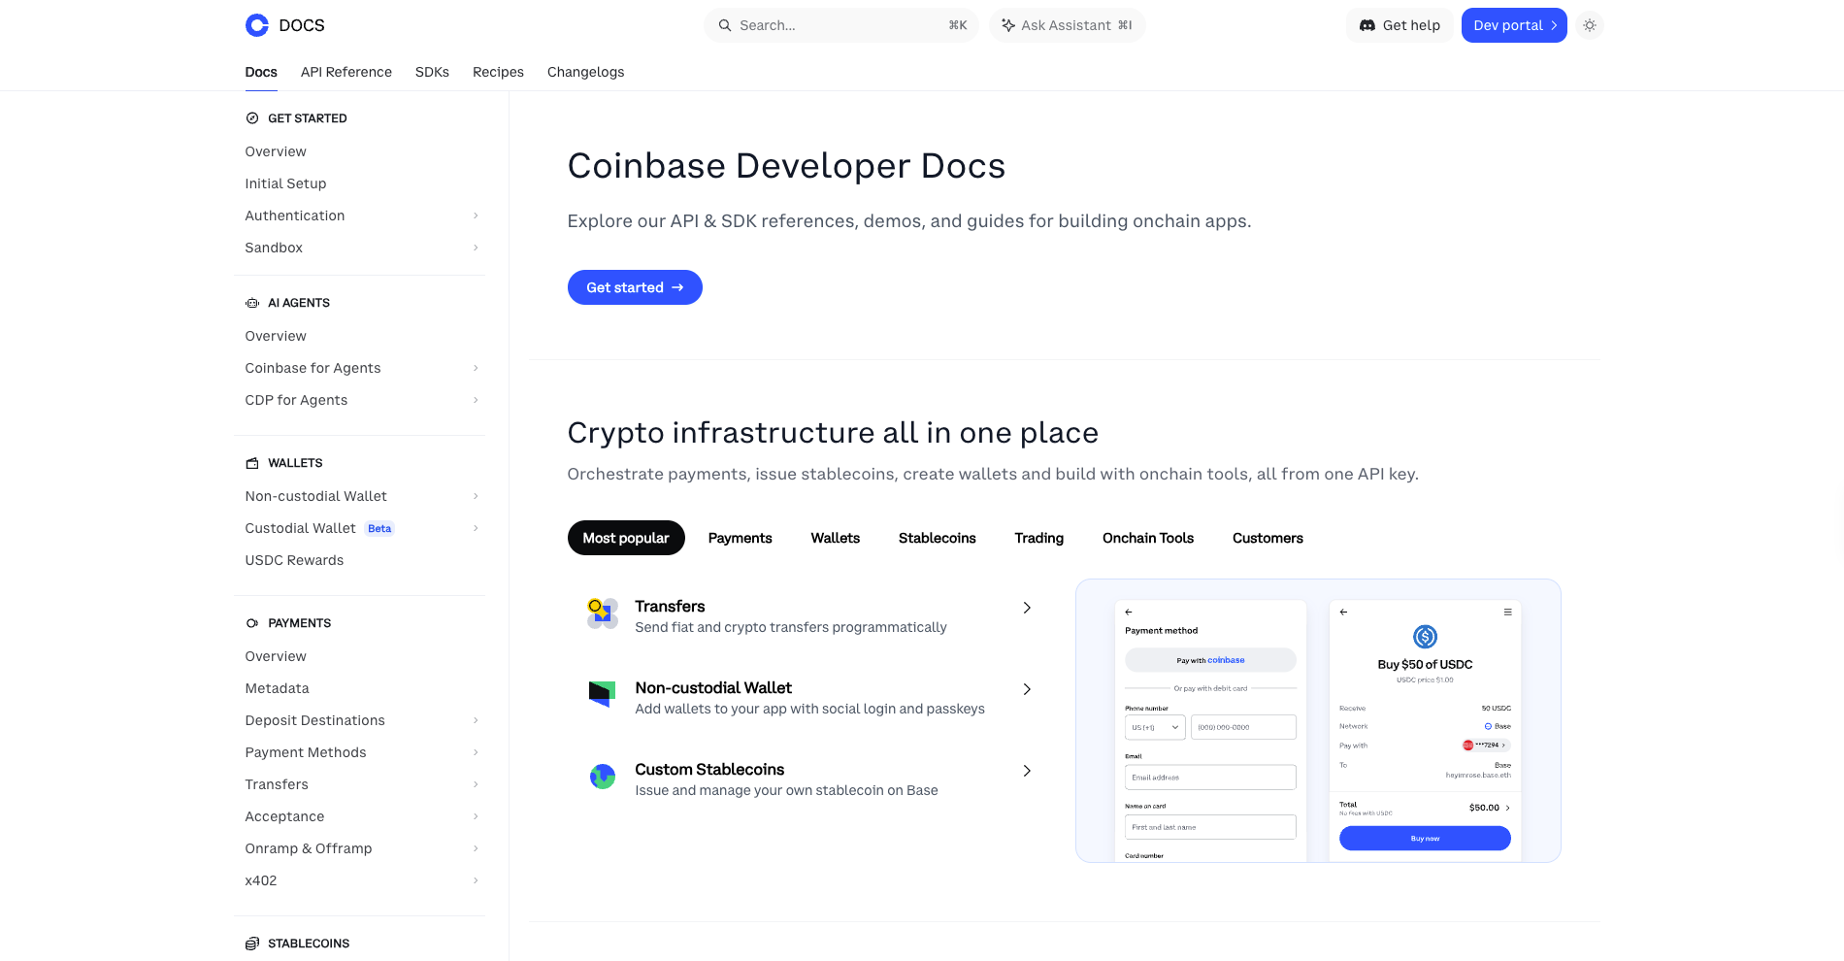Click the Discord icon in Get help
This screenshot has height=961, width=1844.
[x=1367, y=25]
